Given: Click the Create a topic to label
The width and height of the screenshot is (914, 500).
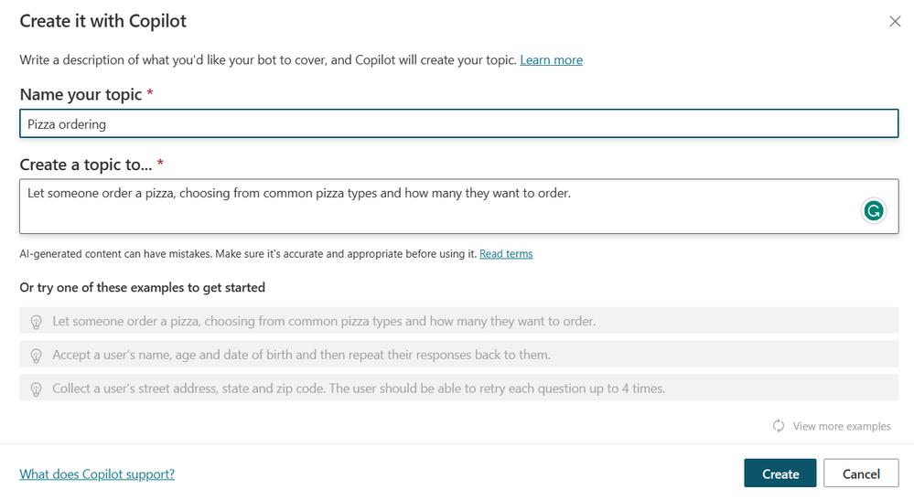Looking at the screenshot, I should pyautogui.click(x=85, y=165).
